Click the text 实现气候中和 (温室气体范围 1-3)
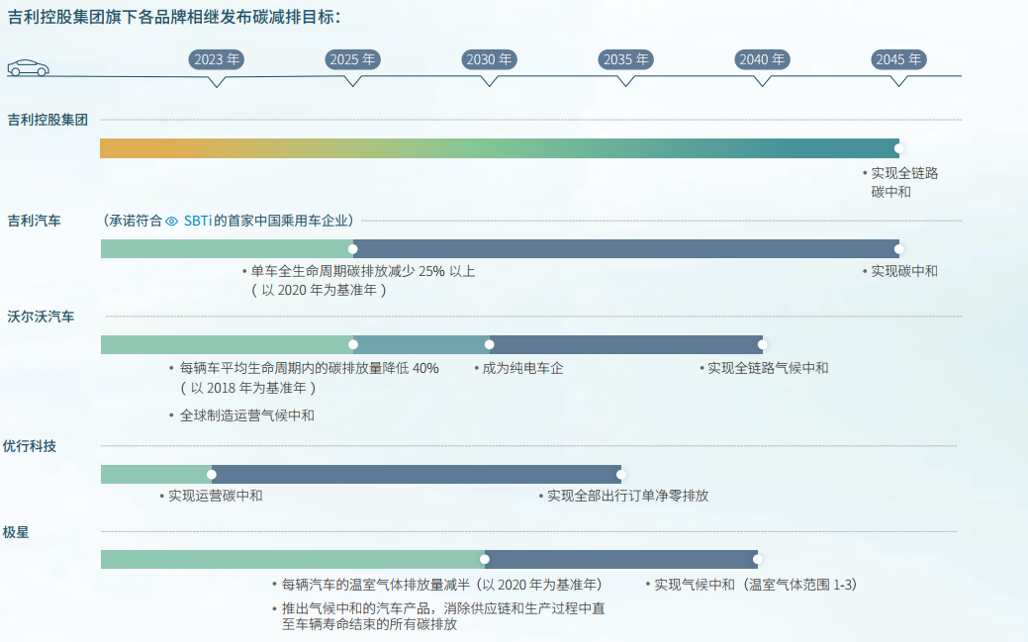The height and width of the screenshot is (642, 1028). pyautogui.click(x=756, y=585)
